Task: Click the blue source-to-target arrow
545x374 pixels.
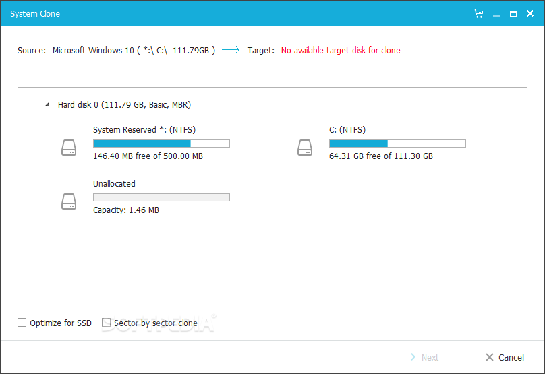Action: (231, 50)
